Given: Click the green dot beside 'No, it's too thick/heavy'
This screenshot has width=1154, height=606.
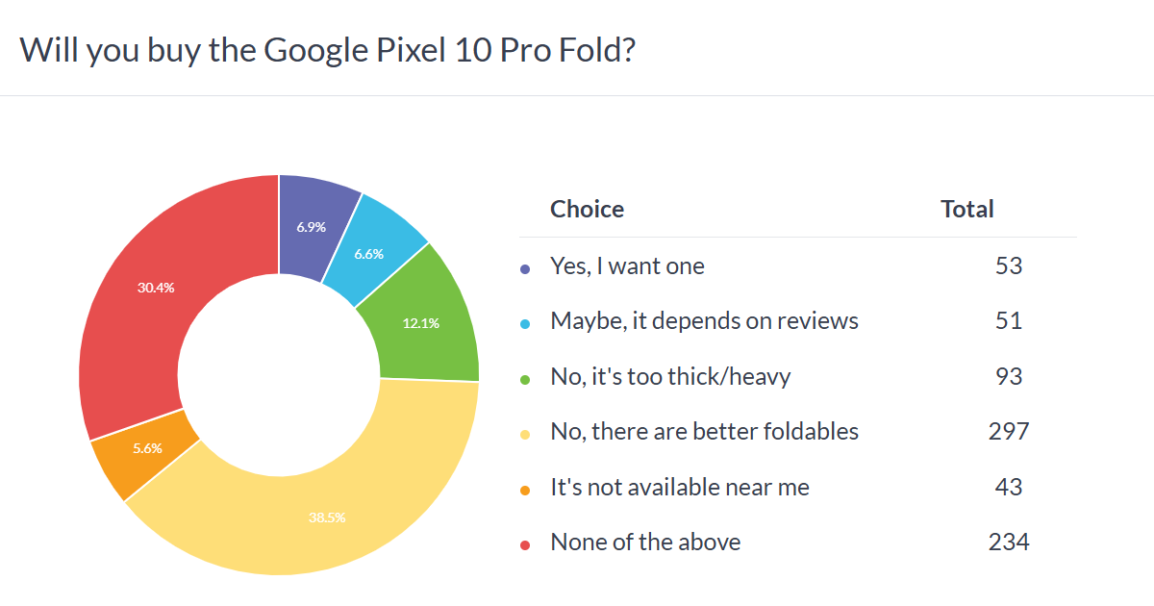Looking at the screenshot, I should pyautogui.click(x=525, y=379).
